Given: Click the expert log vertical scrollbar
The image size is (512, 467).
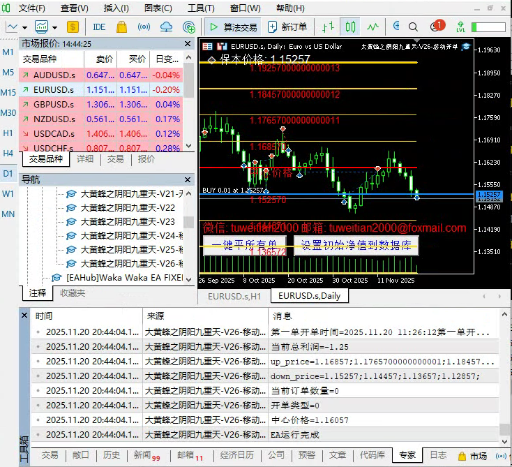Looking at the screenshot, I should click(504, 377).
